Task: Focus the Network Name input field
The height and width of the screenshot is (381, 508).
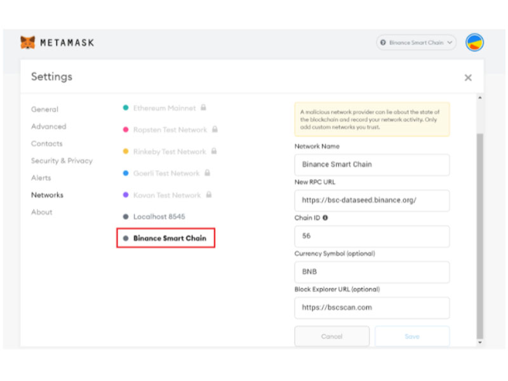Action: point(372,164)
